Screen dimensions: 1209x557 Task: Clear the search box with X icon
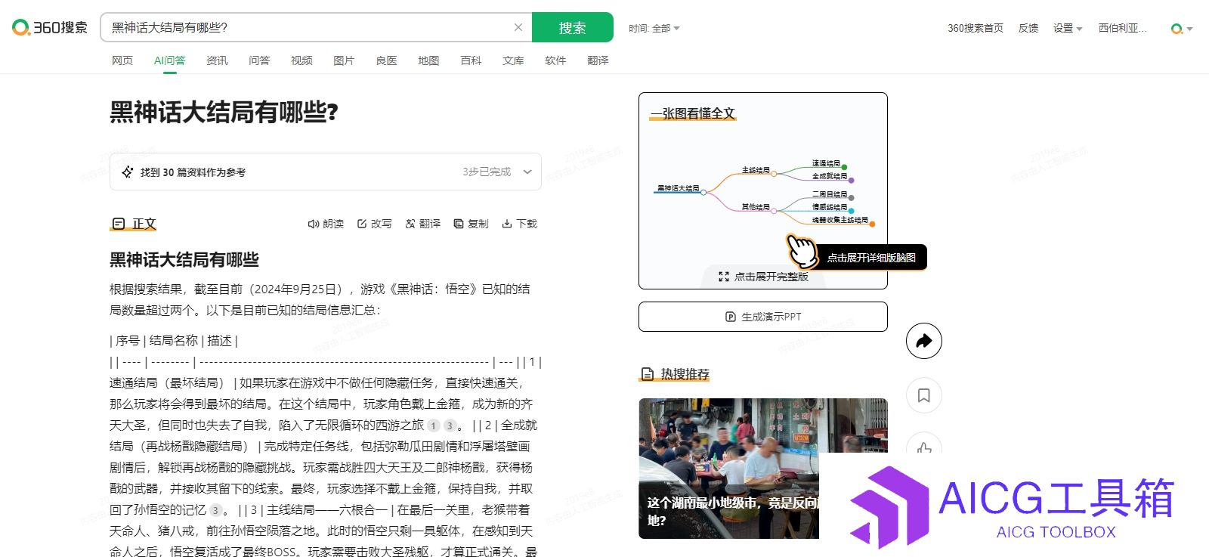[x=518, y=27]
